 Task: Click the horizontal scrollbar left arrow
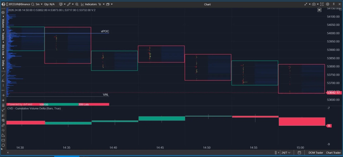[x=8, y=153]
